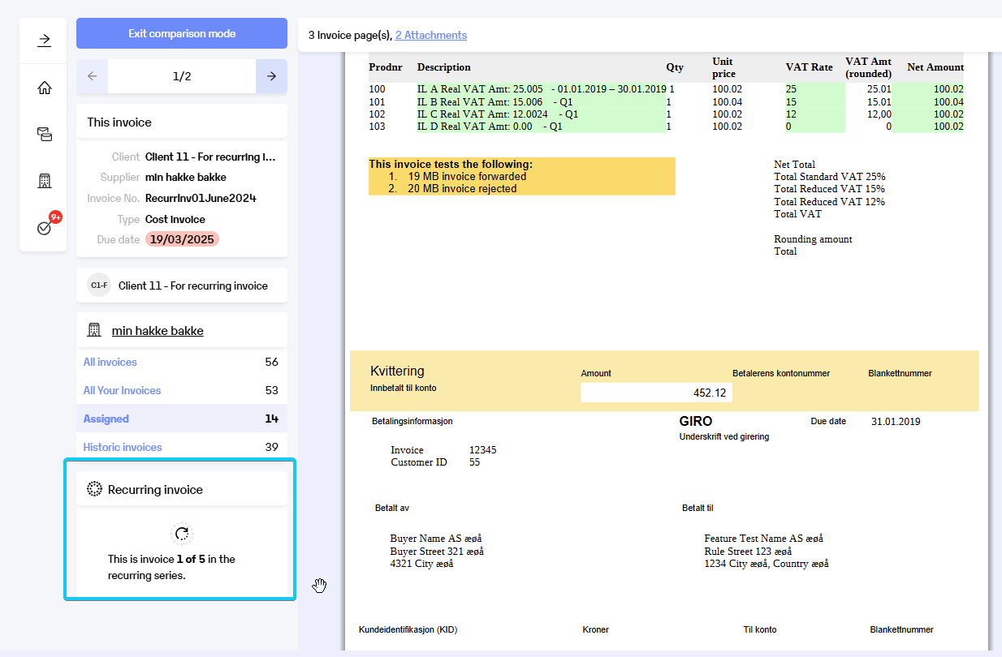Click the Customer ID 55 value

pyautogui.click(x=474, y=462)
